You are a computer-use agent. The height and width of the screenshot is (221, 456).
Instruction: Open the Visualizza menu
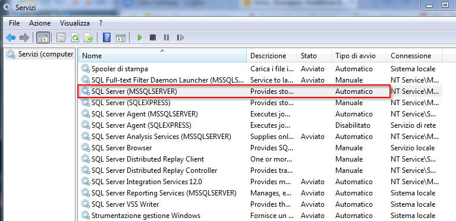click(x=75, y=23)
